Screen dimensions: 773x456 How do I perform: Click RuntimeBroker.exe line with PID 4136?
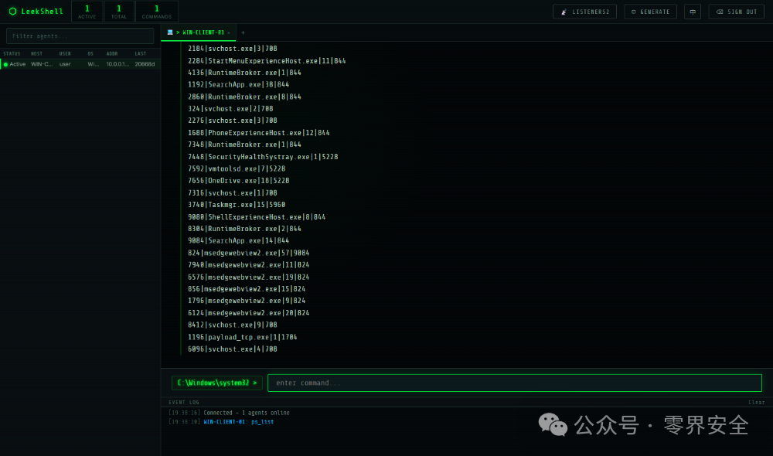[244, 73]
